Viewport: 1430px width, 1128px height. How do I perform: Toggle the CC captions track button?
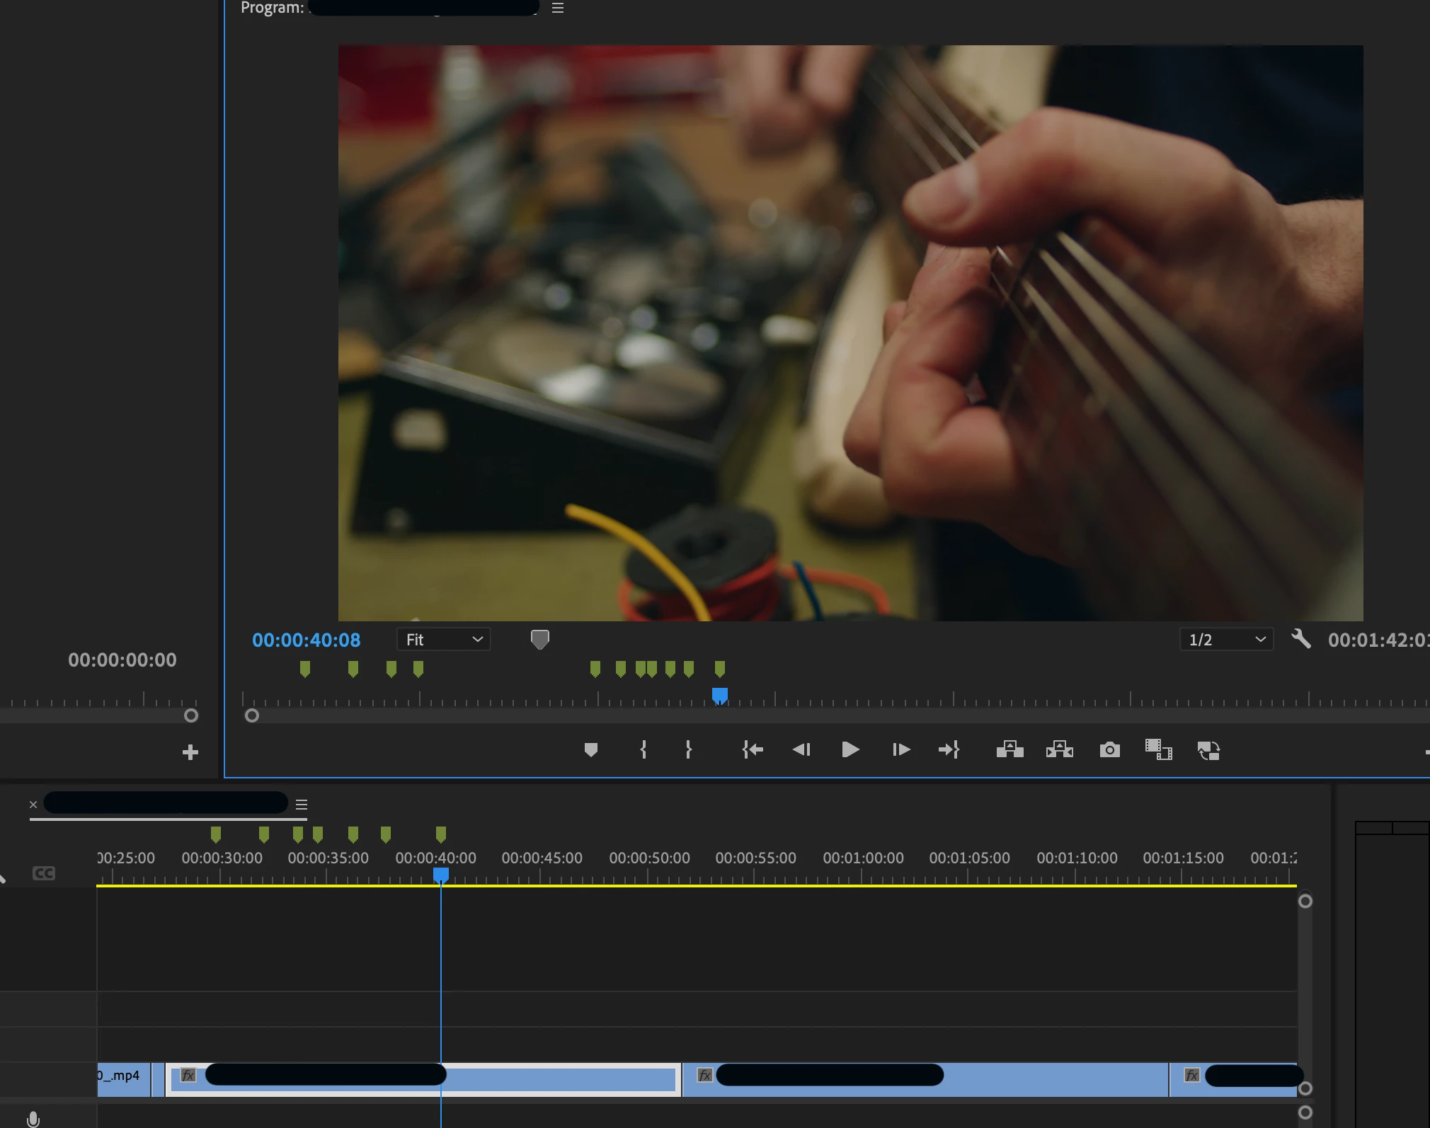[x=44, y=873]
